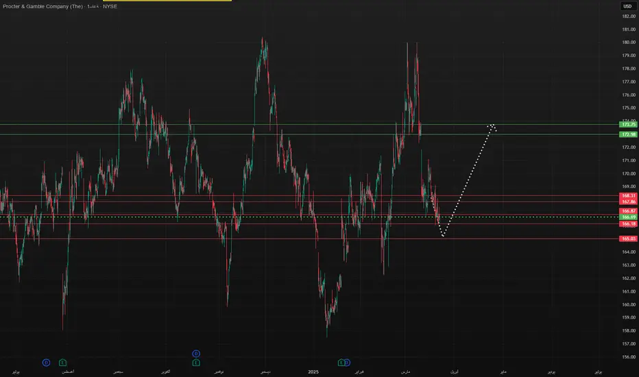Image resolution: width=639 pixels, height=377 pixels.
Task: Select the red 168.31 price level label
Action: (629, 195)
